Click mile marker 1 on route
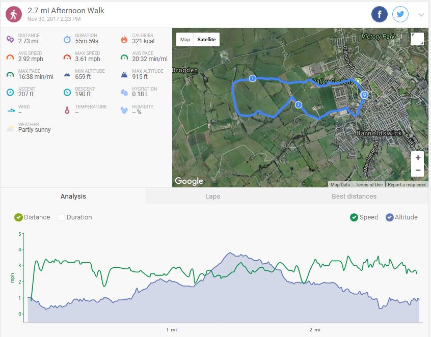 (252, 78)
